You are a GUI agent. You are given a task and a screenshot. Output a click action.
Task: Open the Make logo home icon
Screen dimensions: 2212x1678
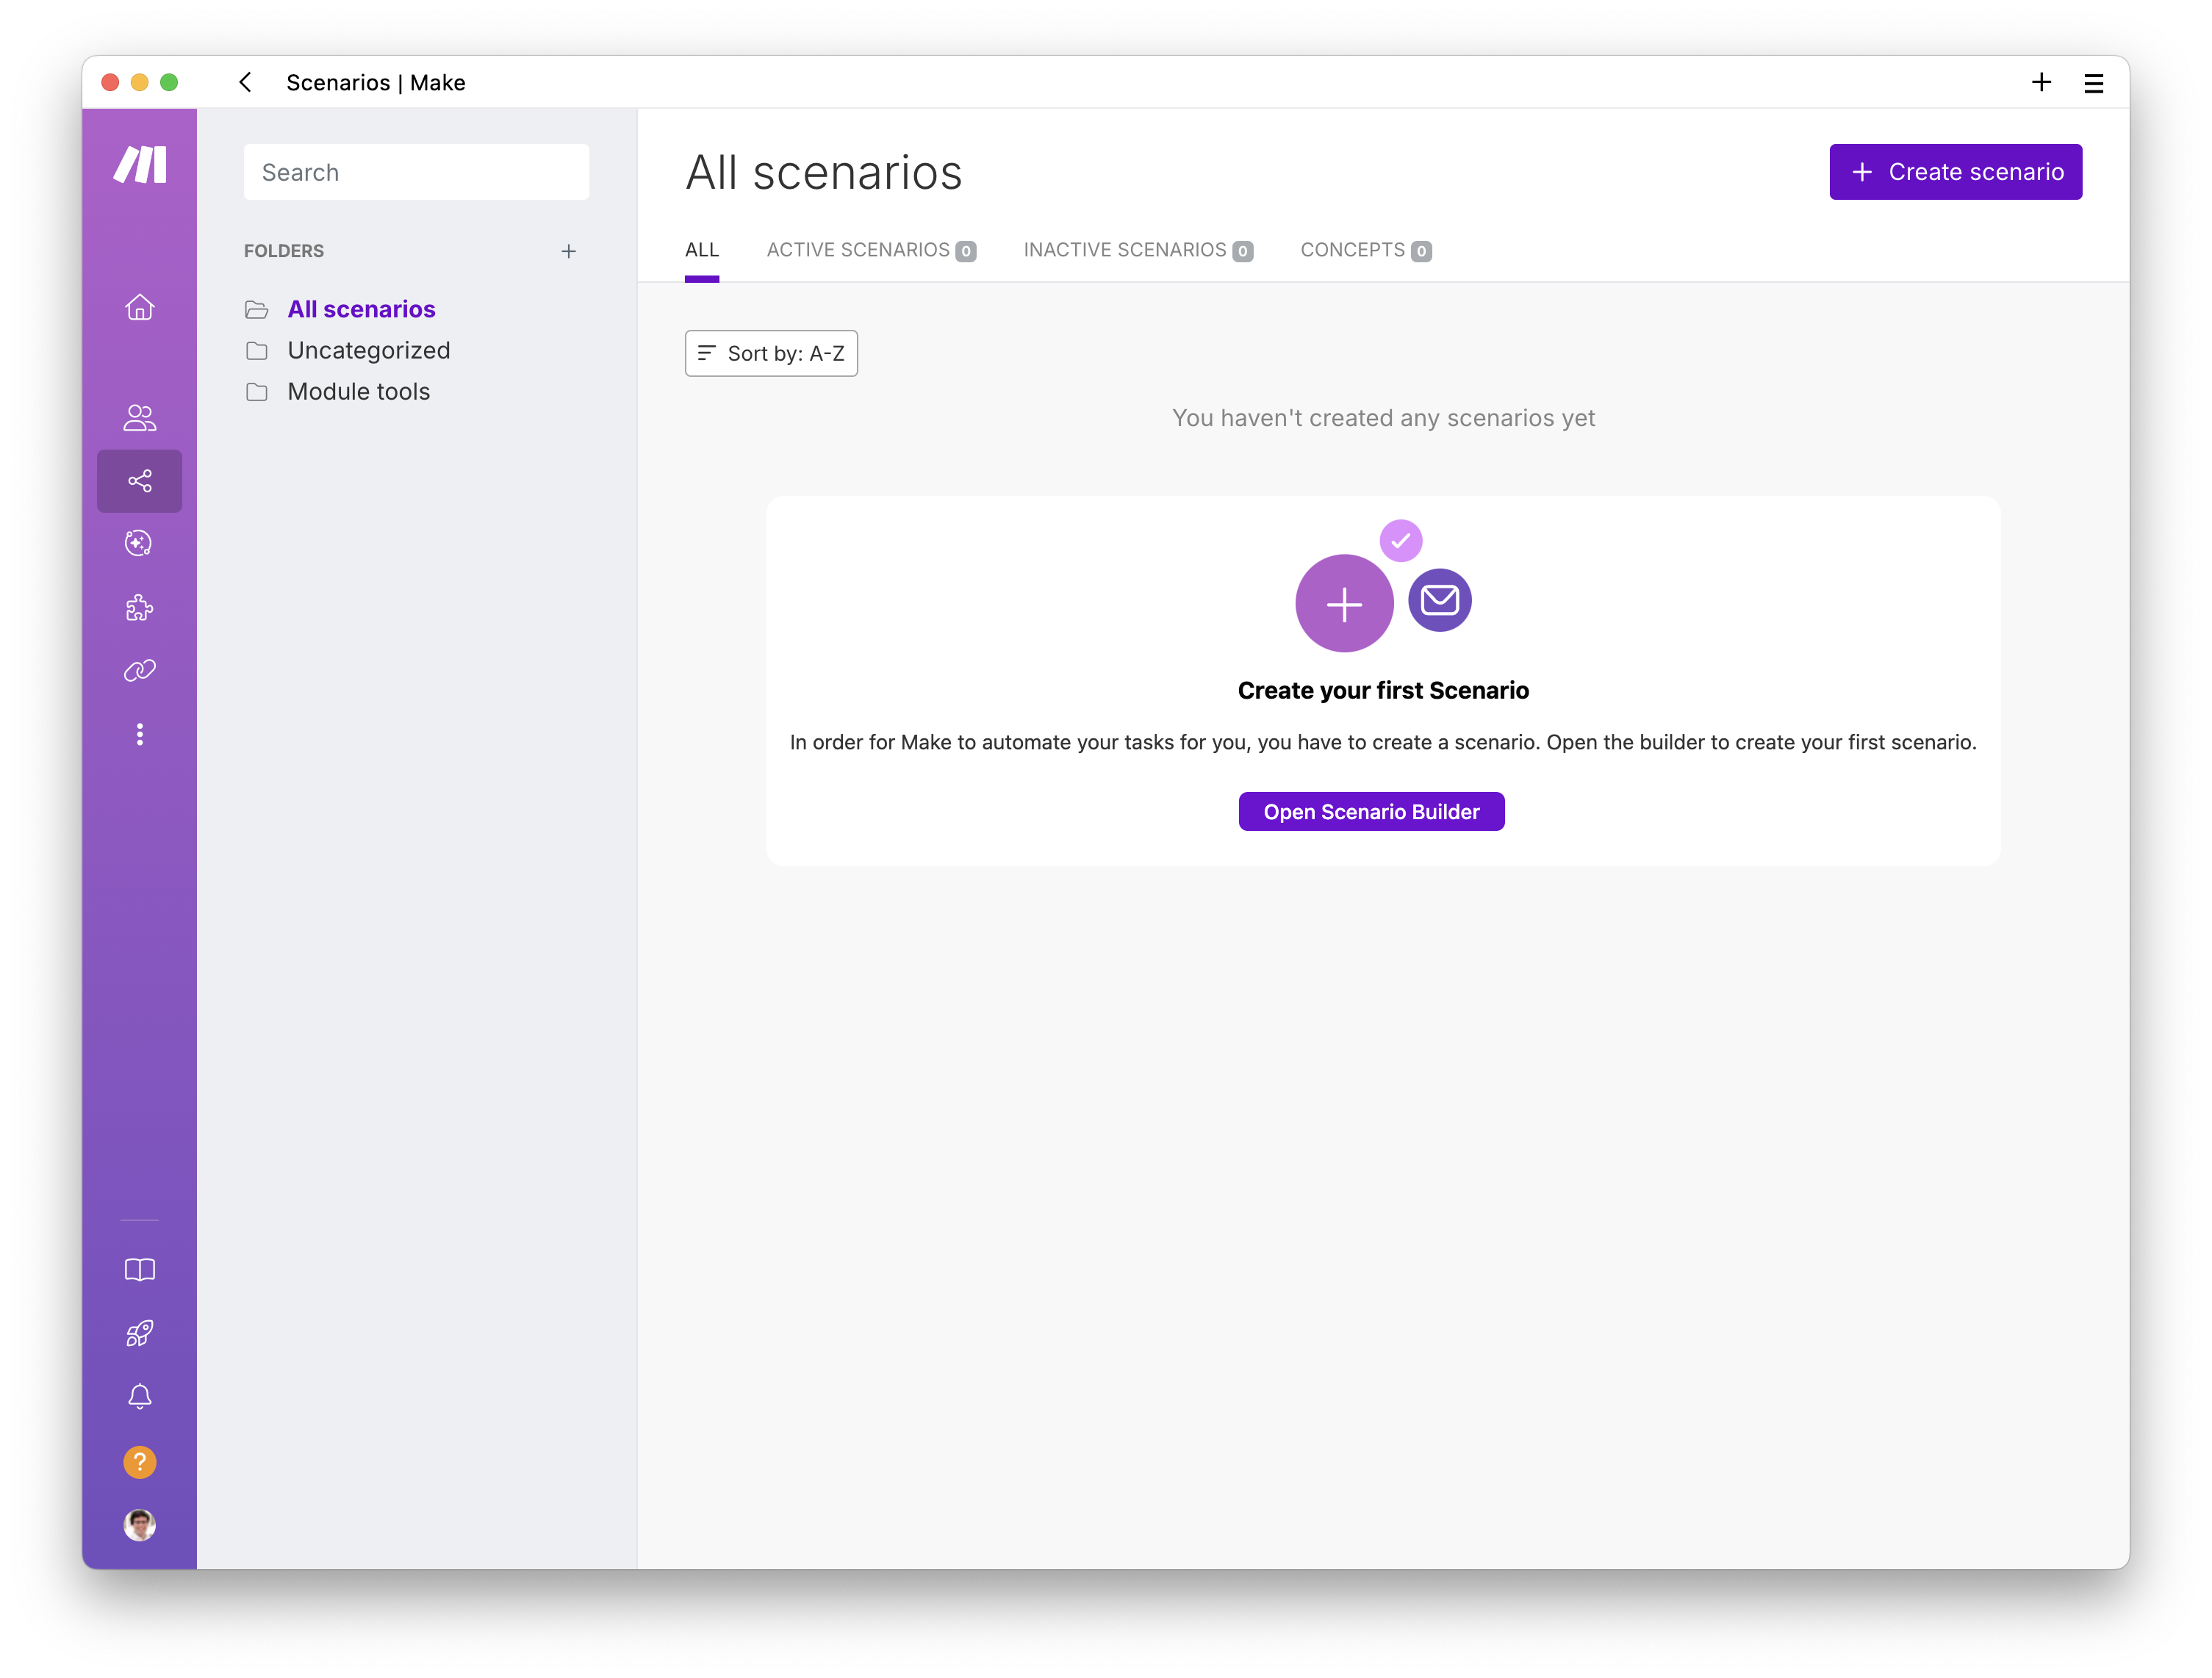140,165
